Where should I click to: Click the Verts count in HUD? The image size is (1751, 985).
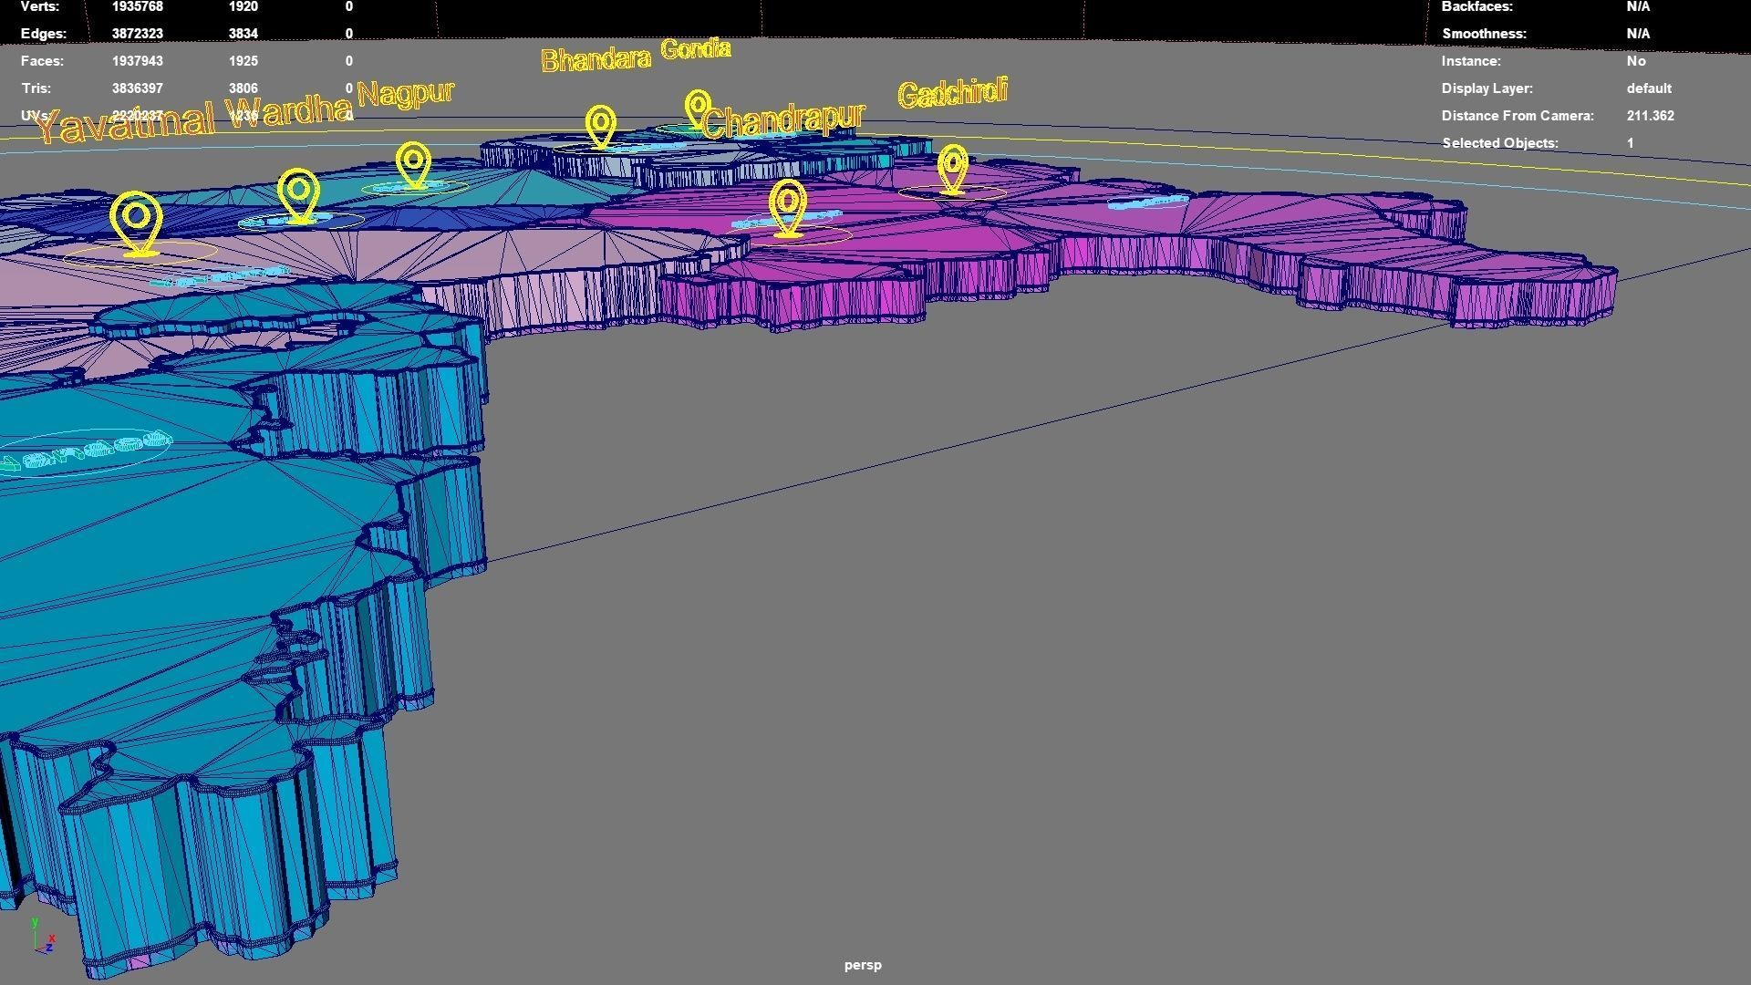137,6
